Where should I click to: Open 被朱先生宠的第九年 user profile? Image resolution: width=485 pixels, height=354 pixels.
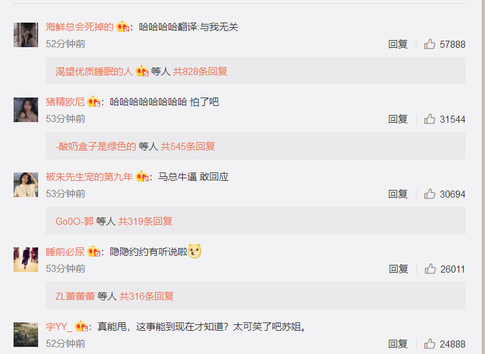[89, 177]
